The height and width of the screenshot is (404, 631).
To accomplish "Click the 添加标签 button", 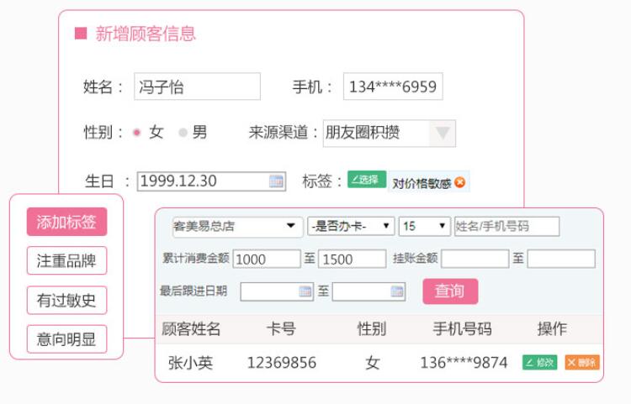I will point(66,223).
